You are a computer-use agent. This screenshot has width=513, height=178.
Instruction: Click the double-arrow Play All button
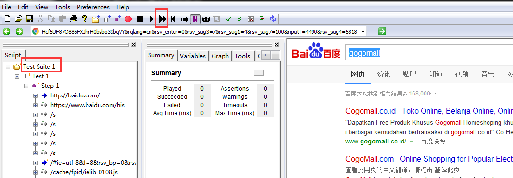click(163, 19)
